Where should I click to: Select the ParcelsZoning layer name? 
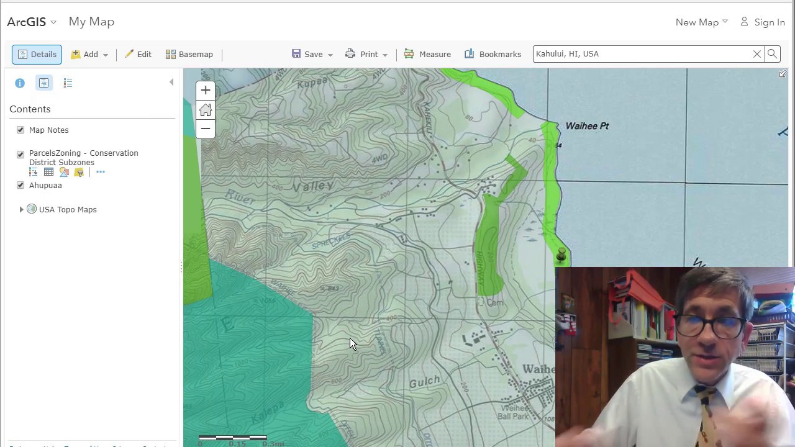click(x=83, y=158)
